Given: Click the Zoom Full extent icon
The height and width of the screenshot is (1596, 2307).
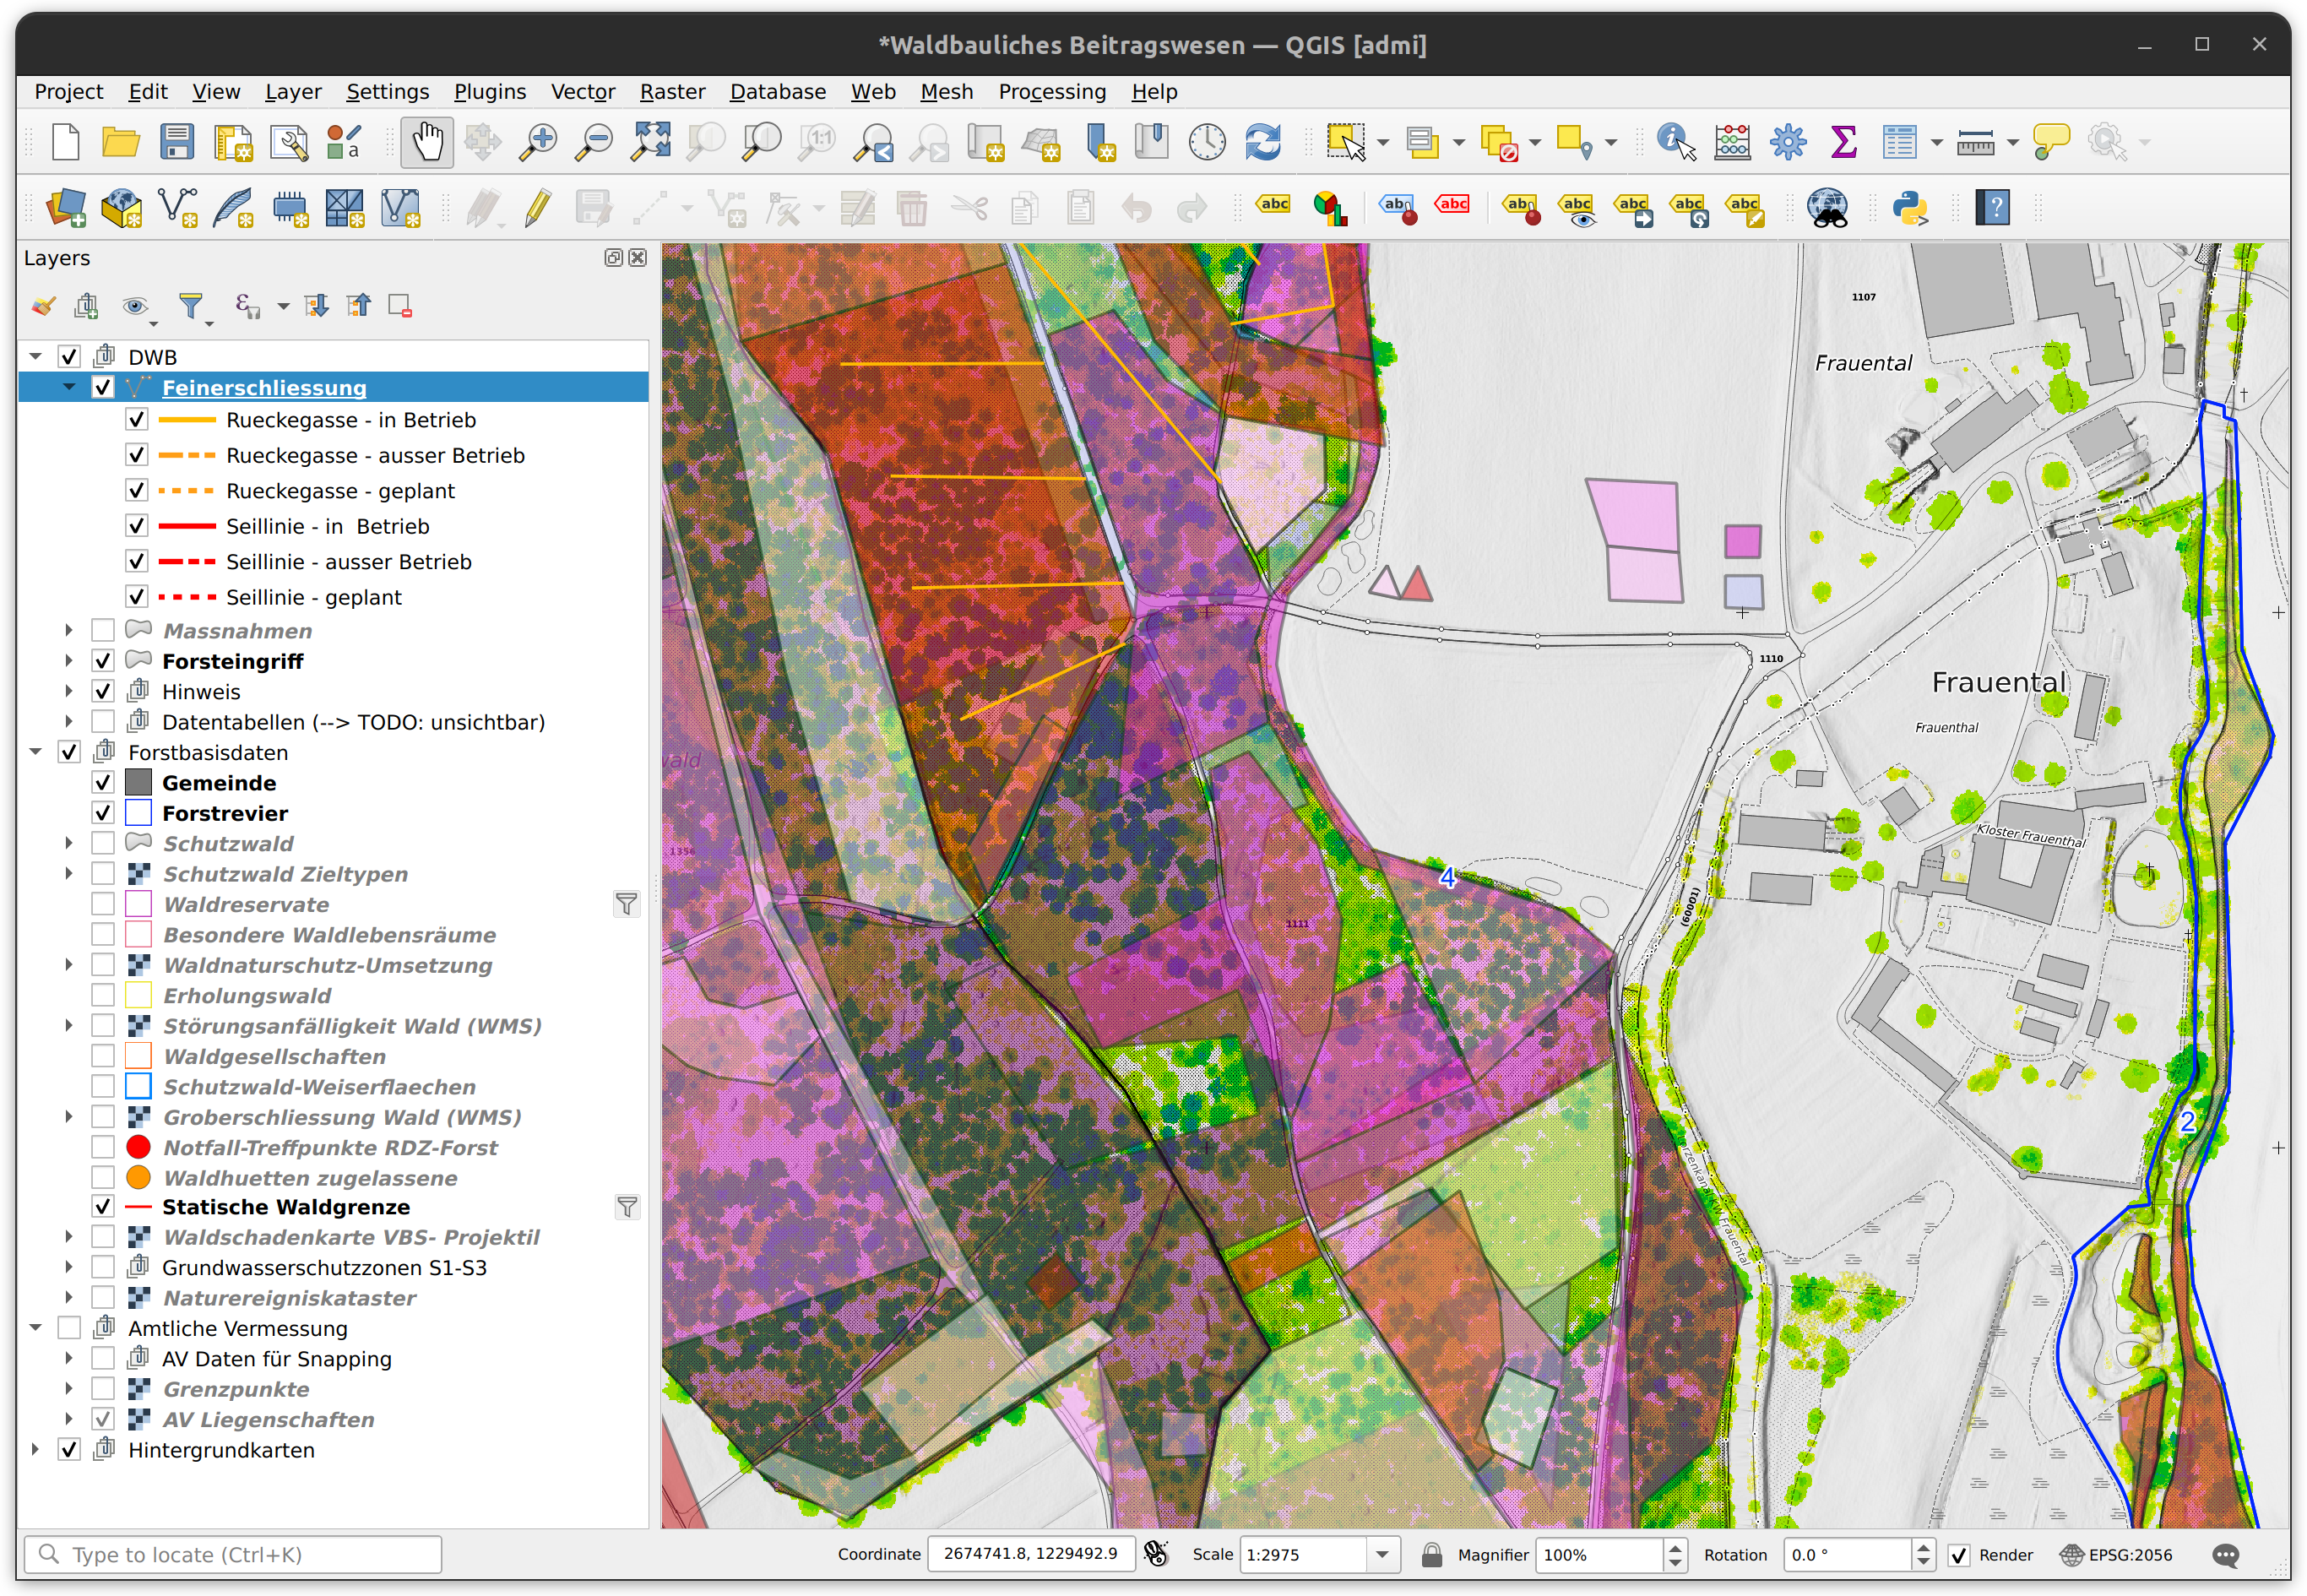Looking at the screenshot, I should tap(650, 142).
